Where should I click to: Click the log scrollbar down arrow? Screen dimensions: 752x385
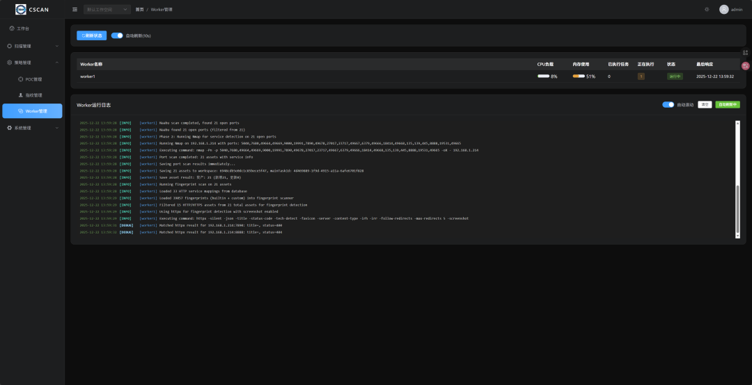737,236
